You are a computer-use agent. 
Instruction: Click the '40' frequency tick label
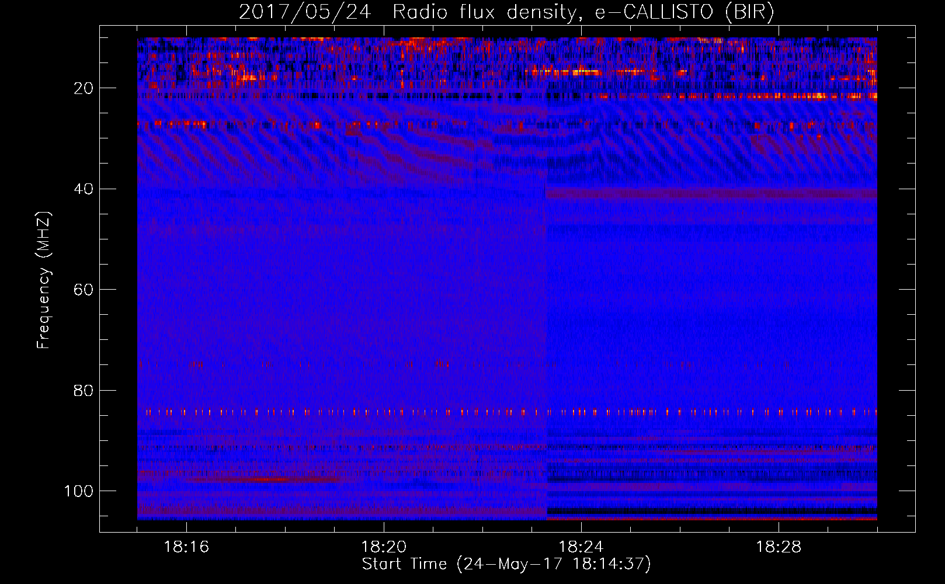coord(84,189)
